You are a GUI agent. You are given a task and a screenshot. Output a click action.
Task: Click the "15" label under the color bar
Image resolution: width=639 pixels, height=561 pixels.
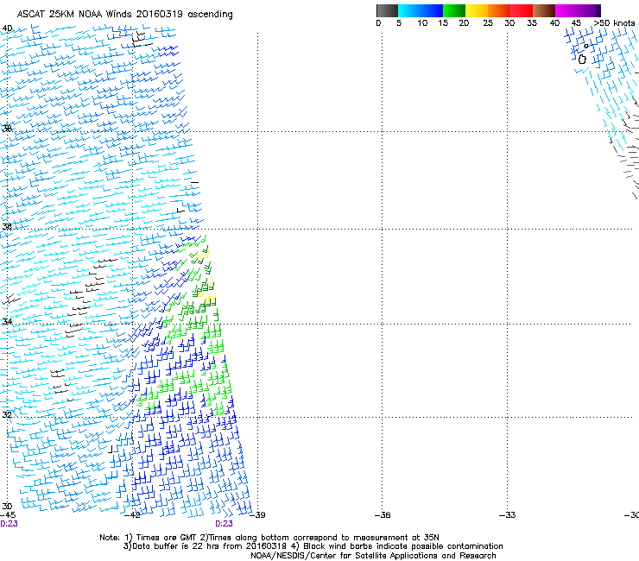click(x=443, y=23)
